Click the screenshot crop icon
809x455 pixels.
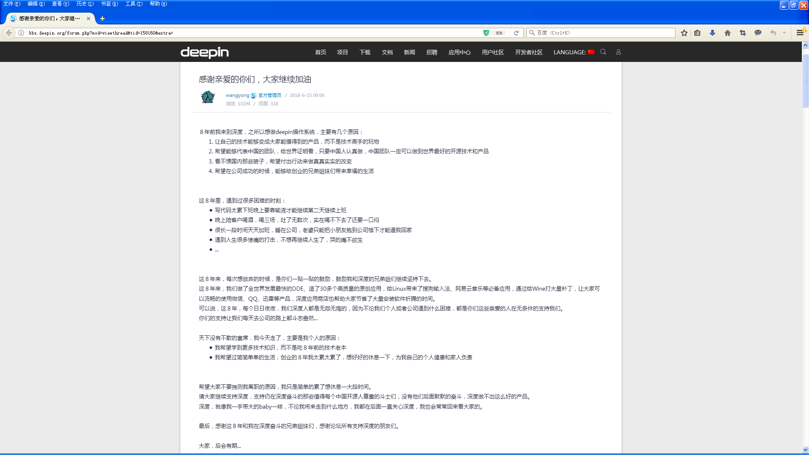[x=743, y=33]
